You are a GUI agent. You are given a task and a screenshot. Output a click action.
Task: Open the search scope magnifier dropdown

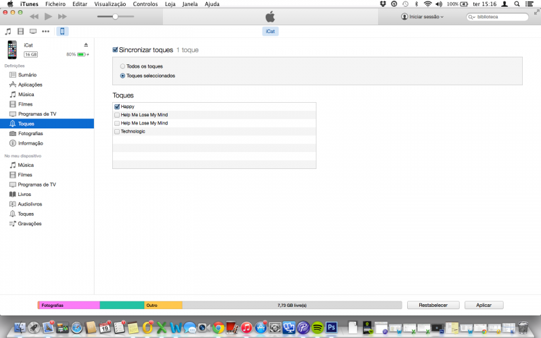click(471, 17)
